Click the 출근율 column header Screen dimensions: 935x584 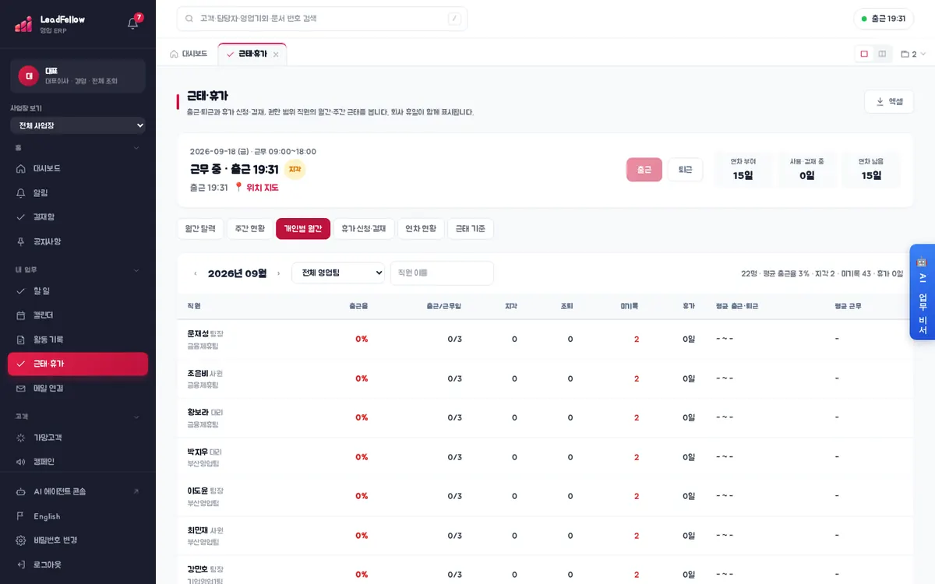click(x=358, y=306)
